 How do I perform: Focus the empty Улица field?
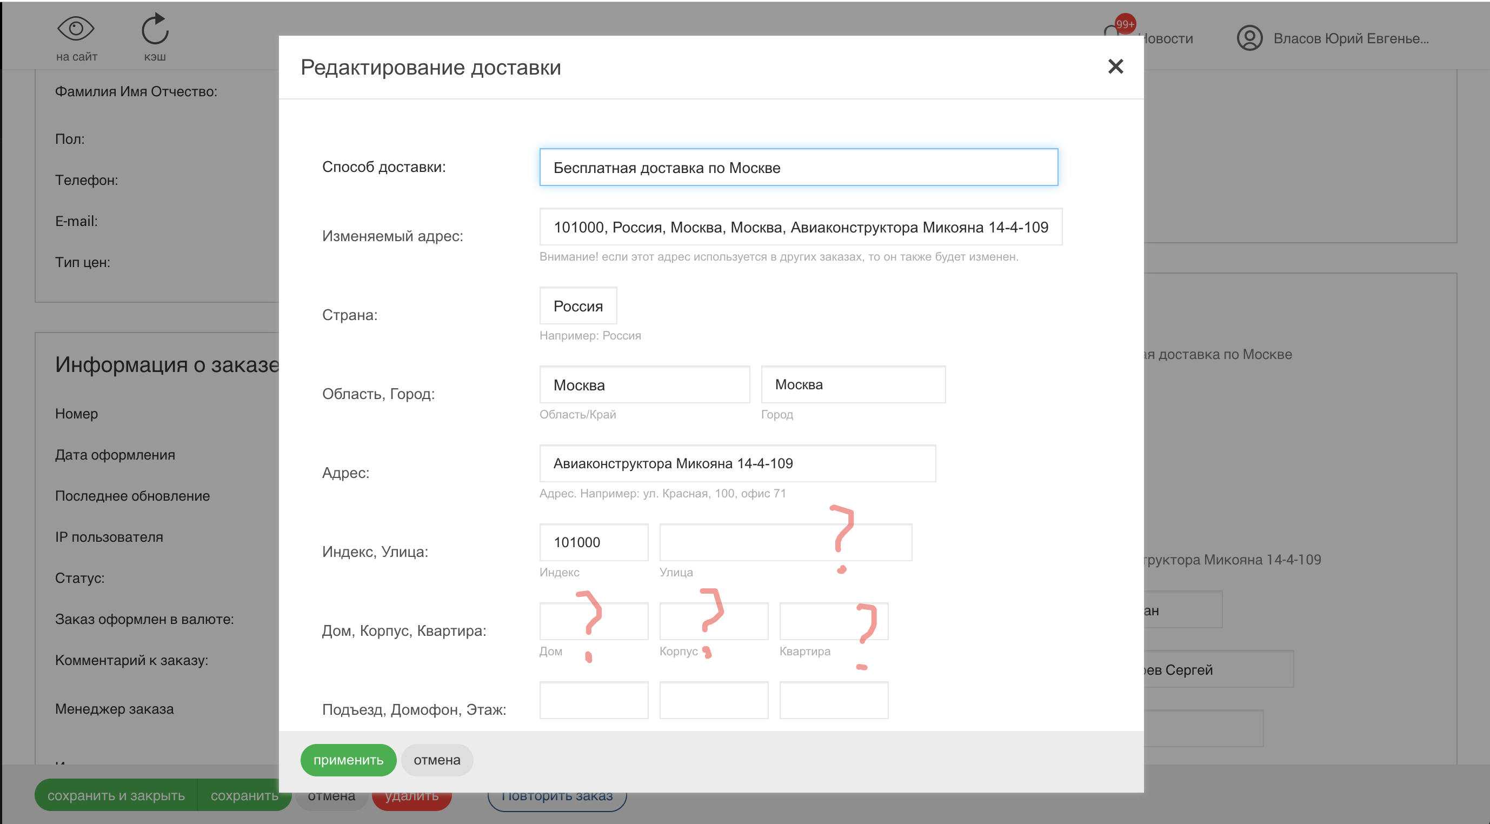point(786,542)
